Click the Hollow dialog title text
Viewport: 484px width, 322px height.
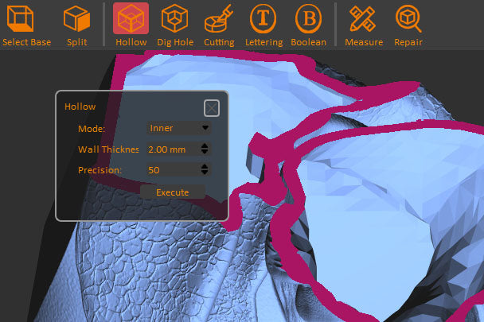click(80, 107)
